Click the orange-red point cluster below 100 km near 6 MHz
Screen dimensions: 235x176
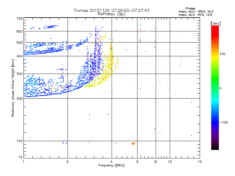click(x=134, y=144)
